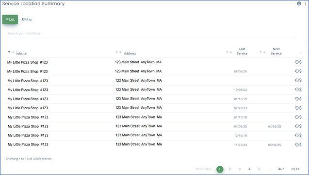Screen dimensions: 309x175
Task: Switch to the List view tab
Action: (x=10, y=19)
